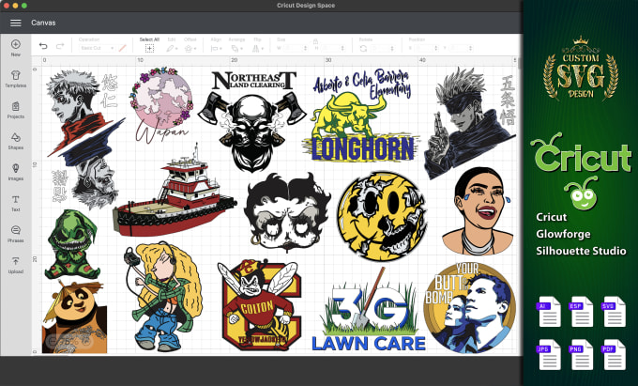Select the Betty Boop zombie face design
The image size is (638, 386).
tap(287, 211)
